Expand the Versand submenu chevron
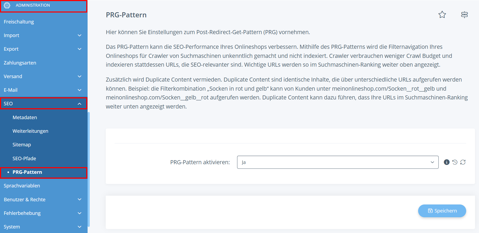 click(79, 77)
